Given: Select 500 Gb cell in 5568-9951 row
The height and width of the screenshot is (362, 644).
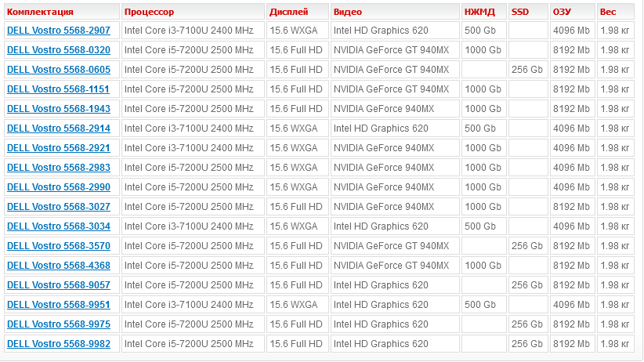Looking at the screenshot, I should click(484, 305).
